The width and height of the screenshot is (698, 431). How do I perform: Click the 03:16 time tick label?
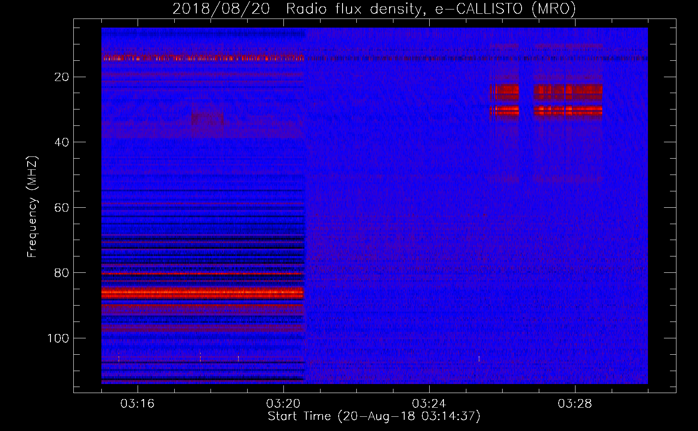(x=138, y=404)
